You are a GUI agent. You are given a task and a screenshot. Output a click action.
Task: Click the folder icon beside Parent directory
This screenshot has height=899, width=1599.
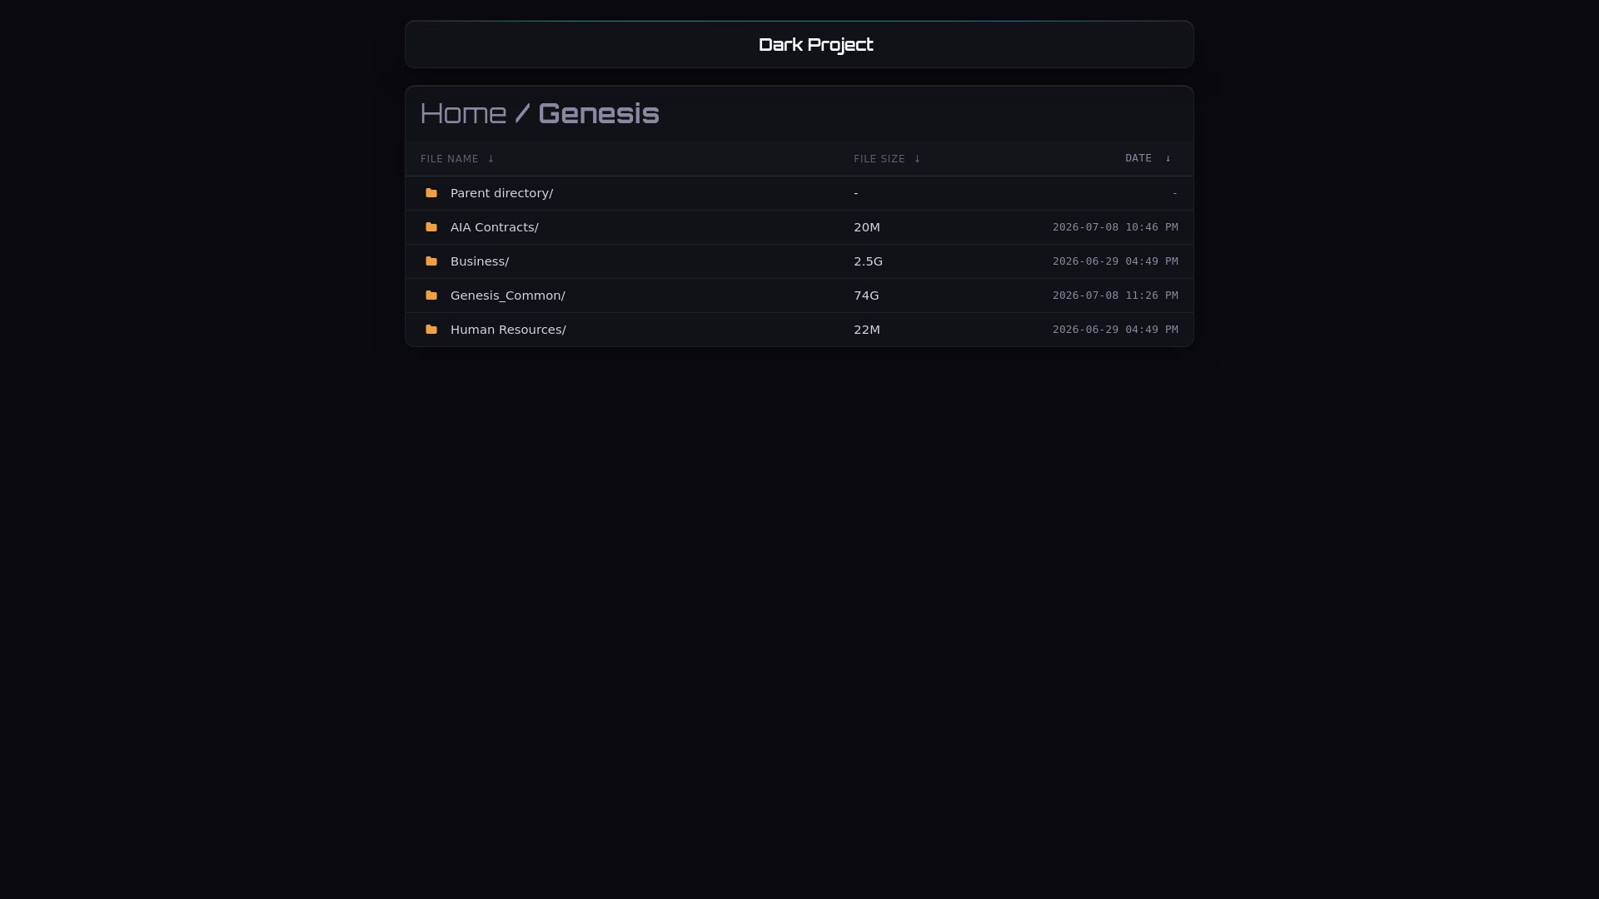click(431, 193)
